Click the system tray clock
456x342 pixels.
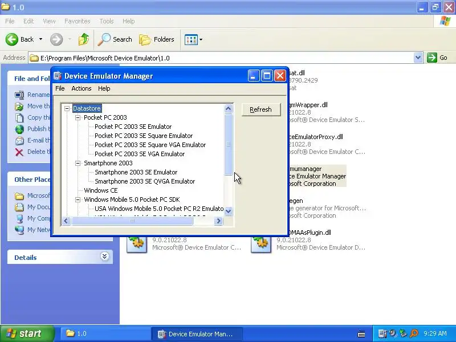pos(435,333)
